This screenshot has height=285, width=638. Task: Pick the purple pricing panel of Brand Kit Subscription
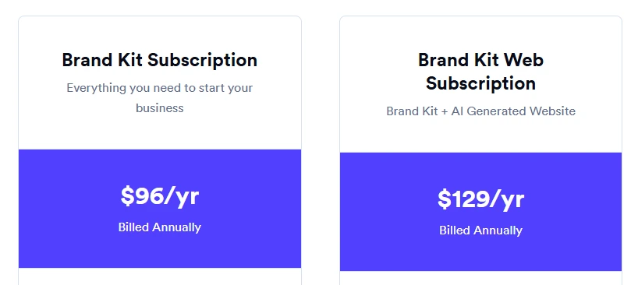click(159, 208)
